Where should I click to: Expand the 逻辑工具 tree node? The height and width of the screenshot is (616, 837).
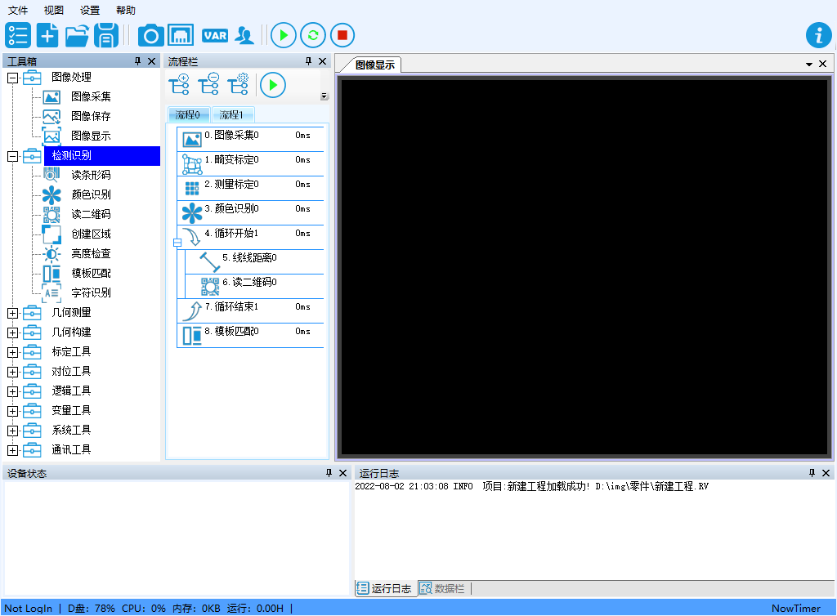tap(12, 391)
